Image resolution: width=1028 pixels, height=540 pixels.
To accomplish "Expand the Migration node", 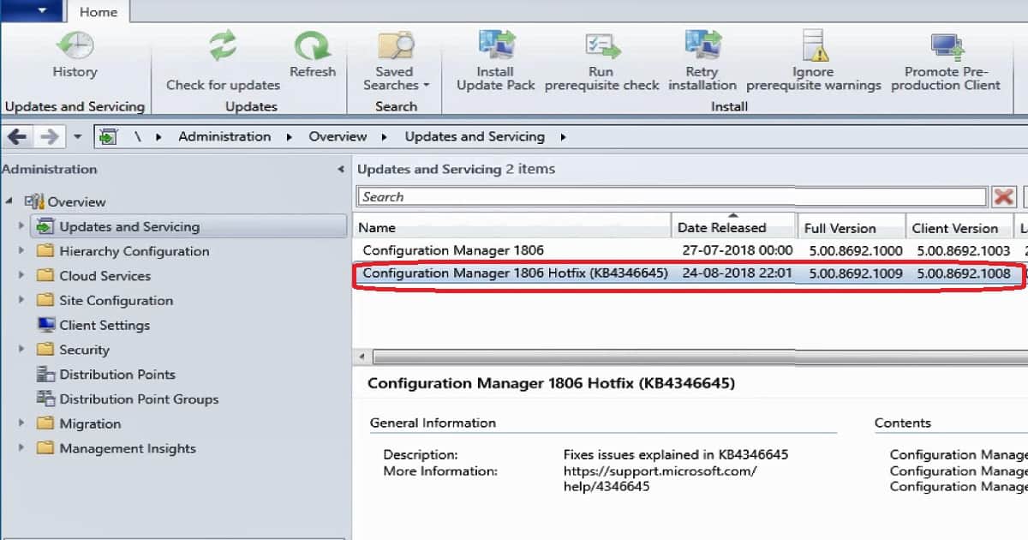I will tap(21, 423).
